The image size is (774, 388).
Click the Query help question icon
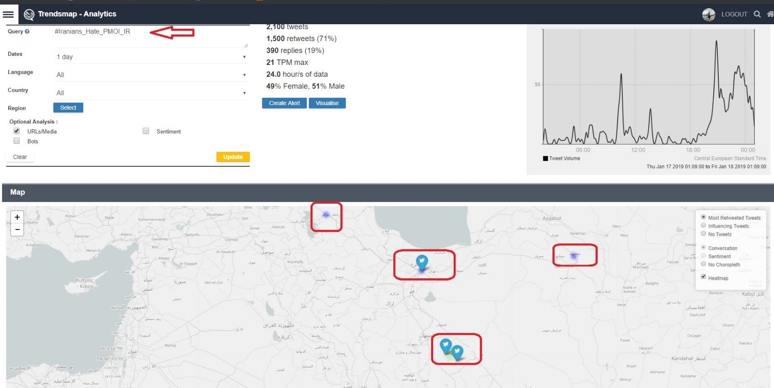27,32
